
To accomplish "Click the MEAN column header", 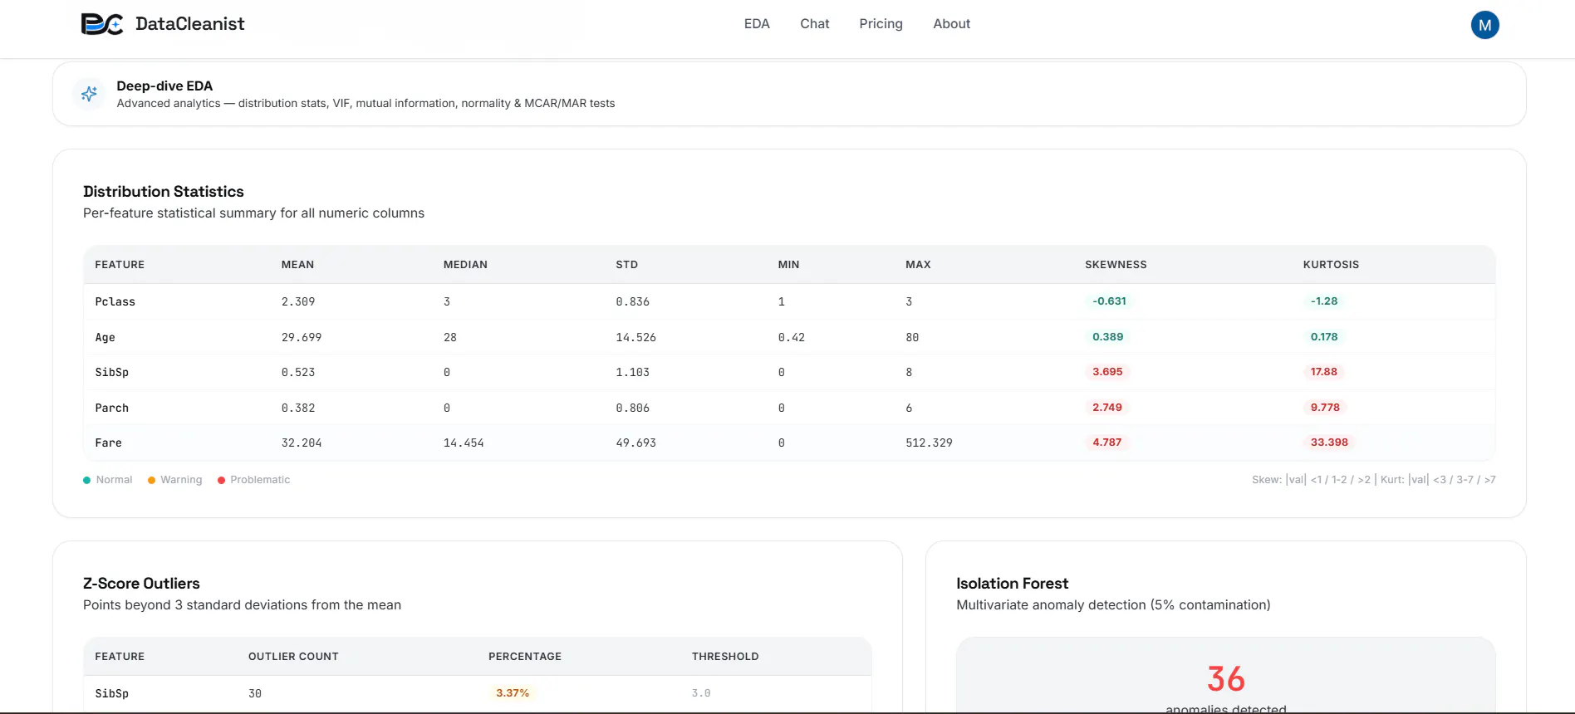I will point(297,265).
